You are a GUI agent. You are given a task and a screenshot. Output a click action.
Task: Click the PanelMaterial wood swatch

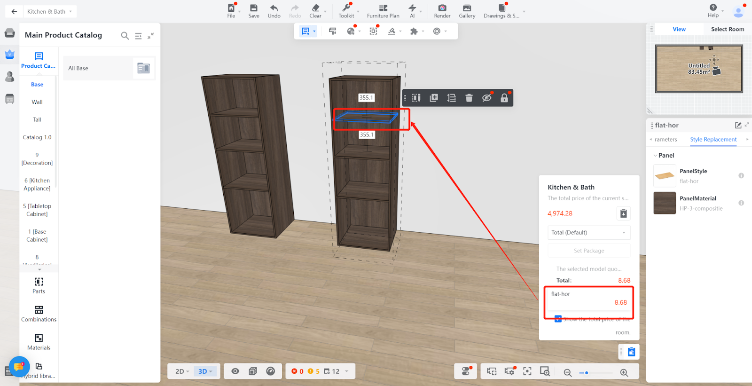coord(665,203)
